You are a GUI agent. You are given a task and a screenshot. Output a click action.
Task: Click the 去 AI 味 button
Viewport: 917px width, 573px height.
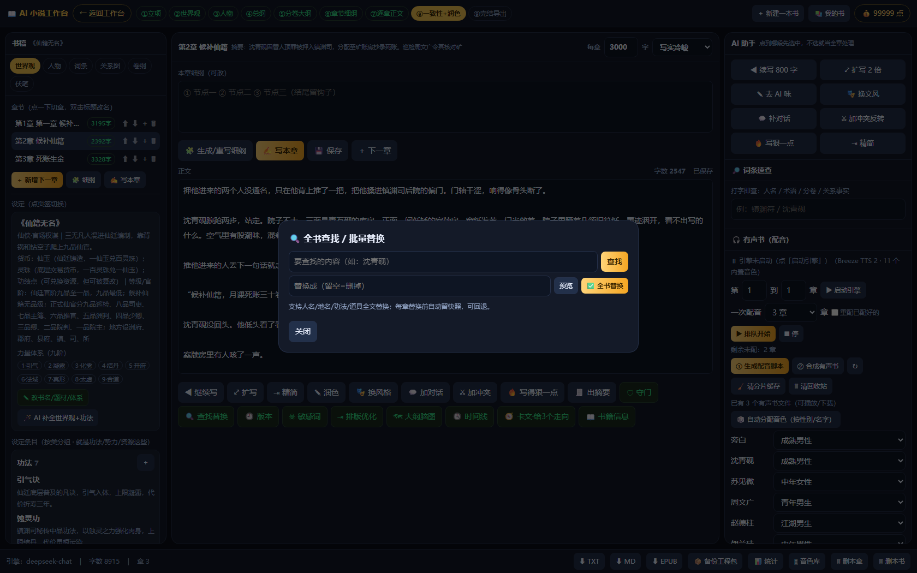(x=773, y=94)
